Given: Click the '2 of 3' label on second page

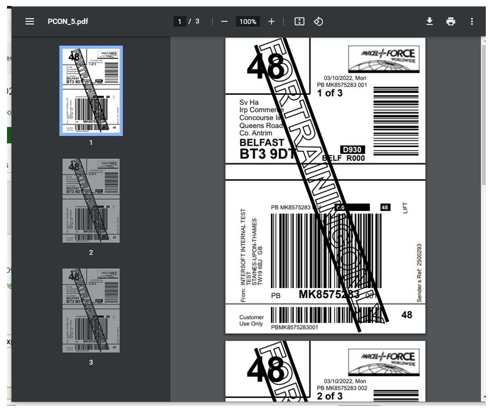Looking at the screenshot, I should pos(330,396).
